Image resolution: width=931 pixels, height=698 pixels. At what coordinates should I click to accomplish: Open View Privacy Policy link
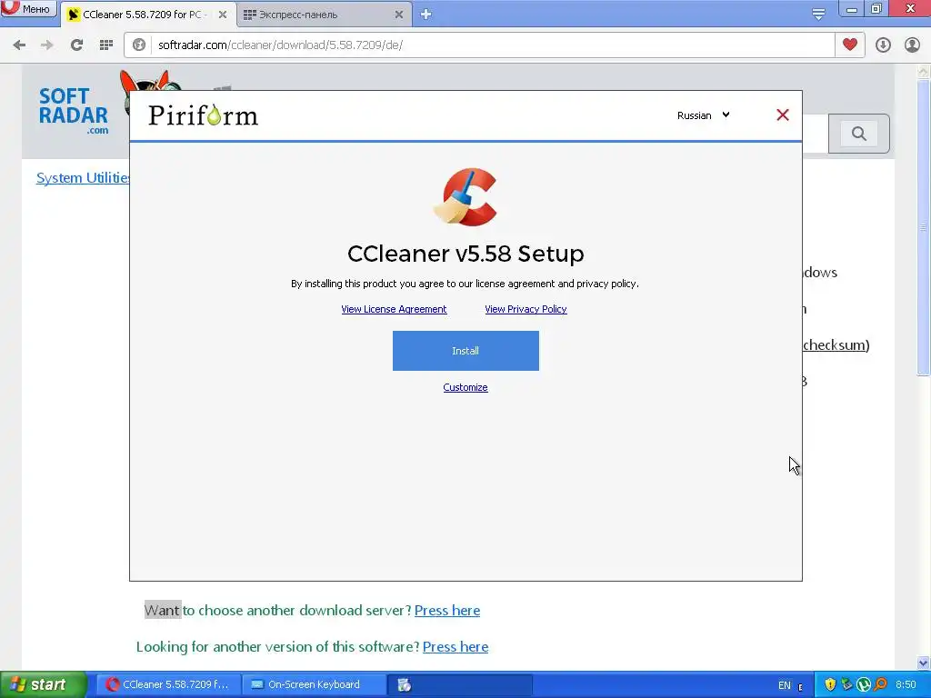(x=526, y=309)
